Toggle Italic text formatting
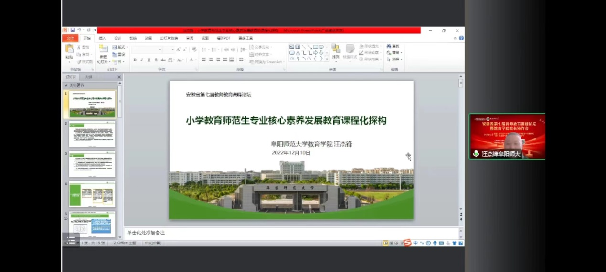The image size is (606, 272). coord(142,60)
